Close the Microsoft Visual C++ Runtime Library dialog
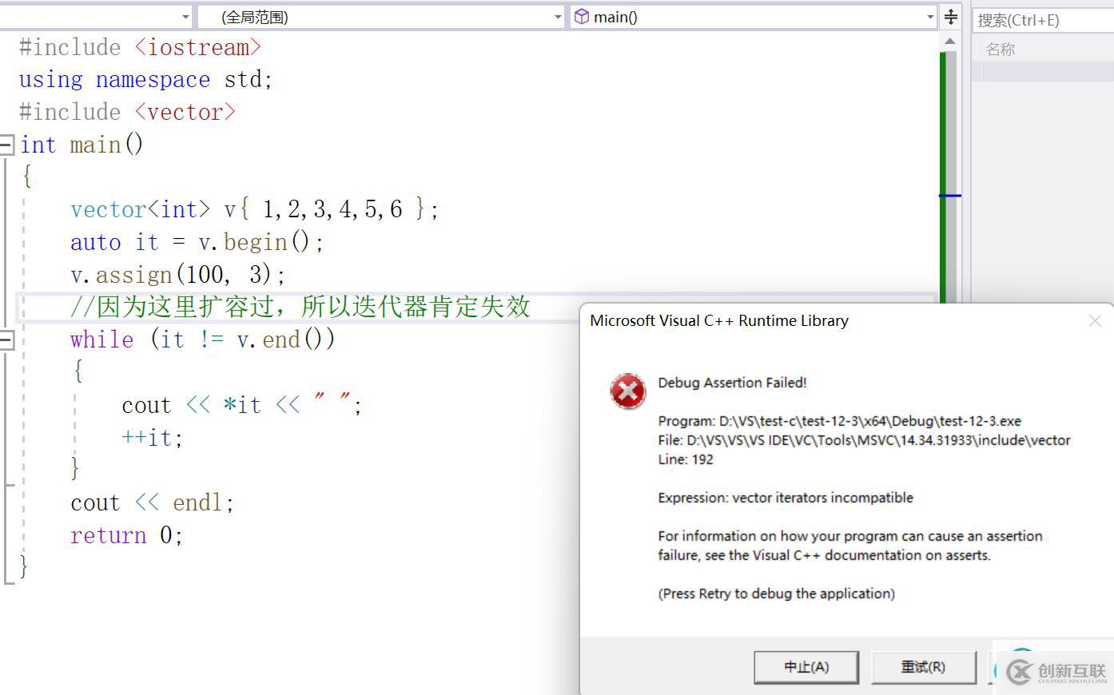 pyautogui.click(x=1095, y=321)
